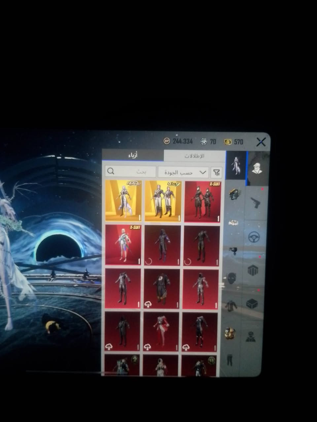Open the striped crate category icon
The image size is (317, 422).
tap(253, 270)
